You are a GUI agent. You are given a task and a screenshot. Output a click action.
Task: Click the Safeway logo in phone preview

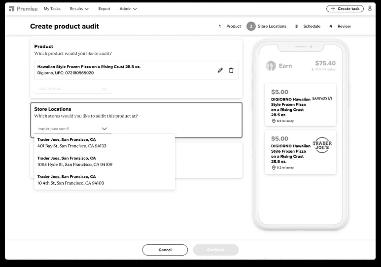coord(322,99)
